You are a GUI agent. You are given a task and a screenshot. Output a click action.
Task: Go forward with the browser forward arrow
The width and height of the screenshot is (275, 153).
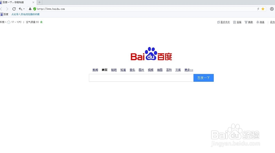(x=7, y=9)
